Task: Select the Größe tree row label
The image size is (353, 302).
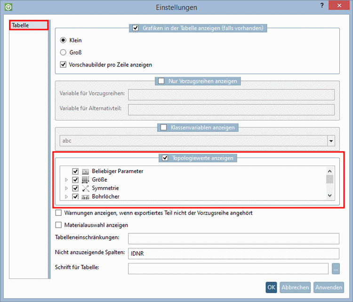Action: coord(99,180)
